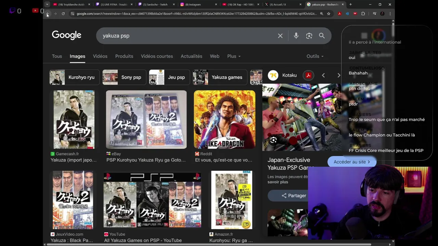Click the red icon beside Kotaku
438x246 pixels.
(x=308, y=75)
